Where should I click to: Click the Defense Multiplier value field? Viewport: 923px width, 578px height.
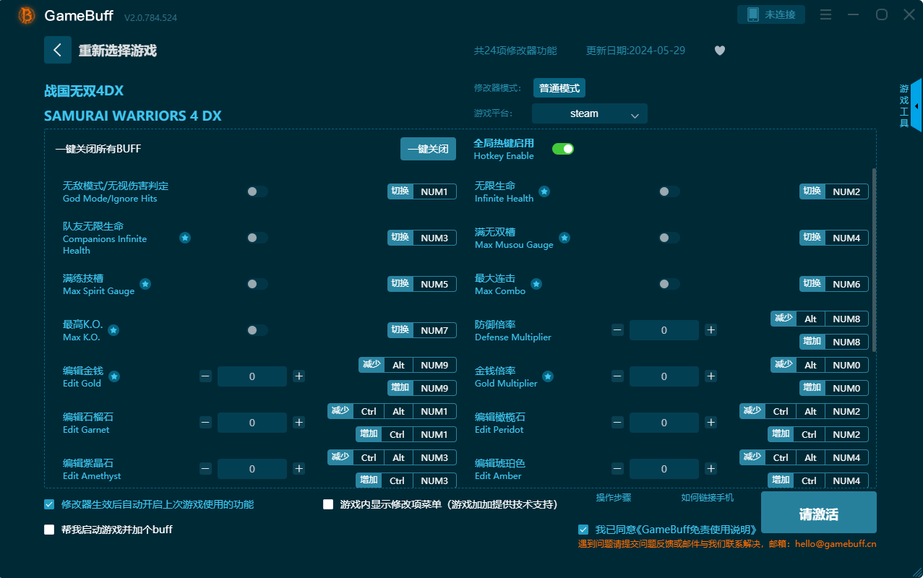[664, 330]
